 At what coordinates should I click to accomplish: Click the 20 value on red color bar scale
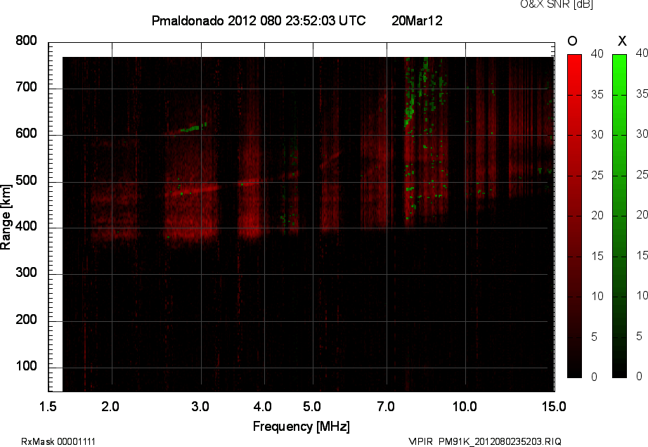point(597,215)
